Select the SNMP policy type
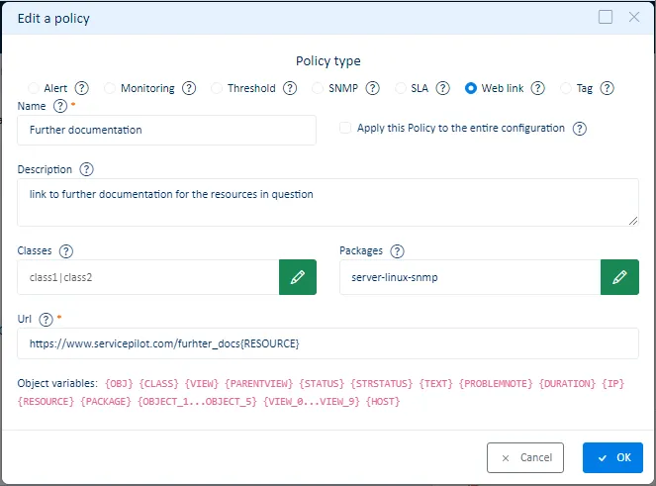The width and height of the screenshot is (656, 486). (318, 88)
